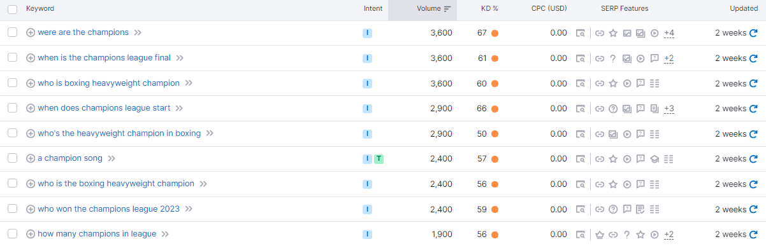Add 'were are the champions' via the plus icon
The height and width of the screenshot is (246, 766).
click(x=31, y=32)
